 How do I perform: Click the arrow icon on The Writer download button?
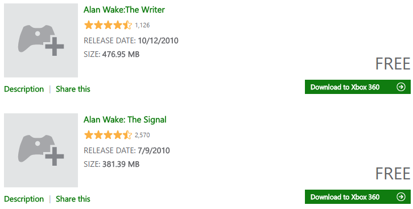coord(401,87)
